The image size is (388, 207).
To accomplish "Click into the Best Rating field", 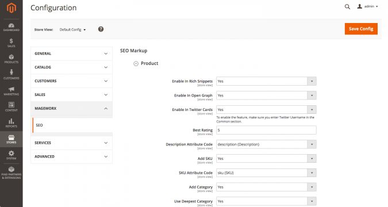I will [266, 131].
